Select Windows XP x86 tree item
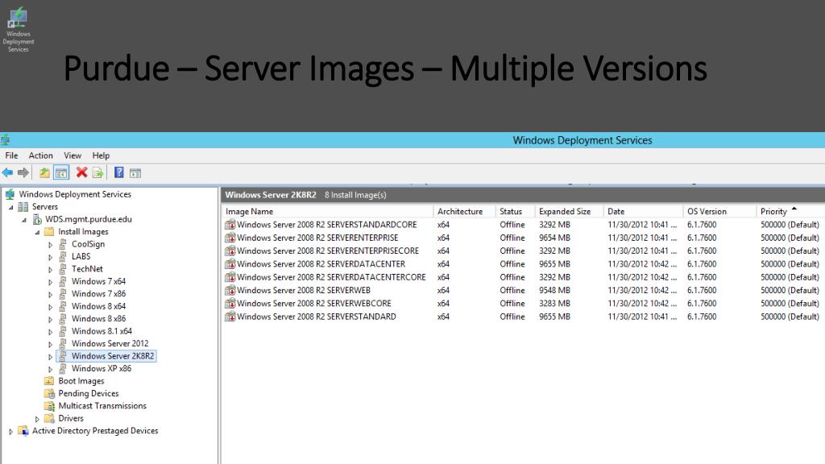This screenshot has height=464, width=825. (102, 369)
